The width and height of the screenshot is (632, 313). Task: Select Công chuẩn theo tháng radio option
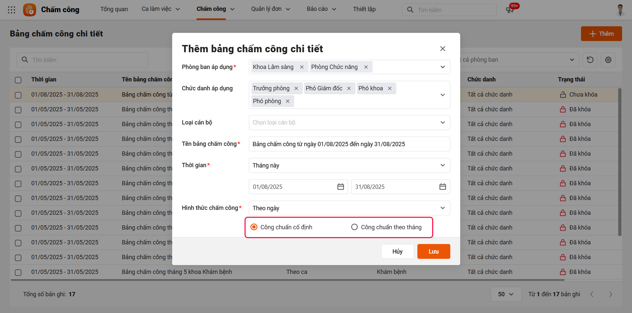354,227
